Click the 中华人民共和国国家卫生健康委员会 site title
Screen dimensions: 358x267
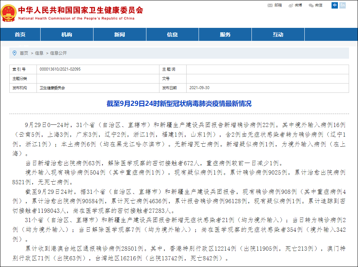click(x=80, y=10)
